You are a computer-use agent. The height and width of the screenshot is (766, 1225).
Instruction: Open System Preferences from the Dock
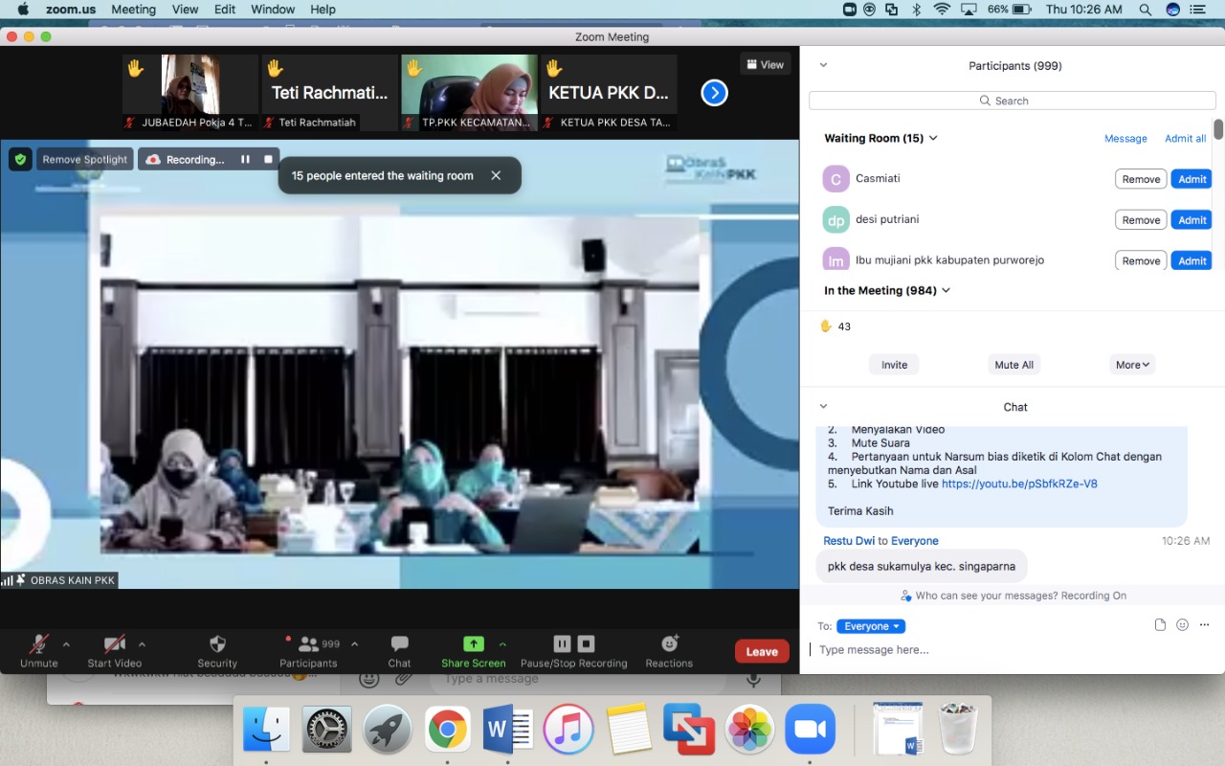pyautogui.click(x=327, y=731)
